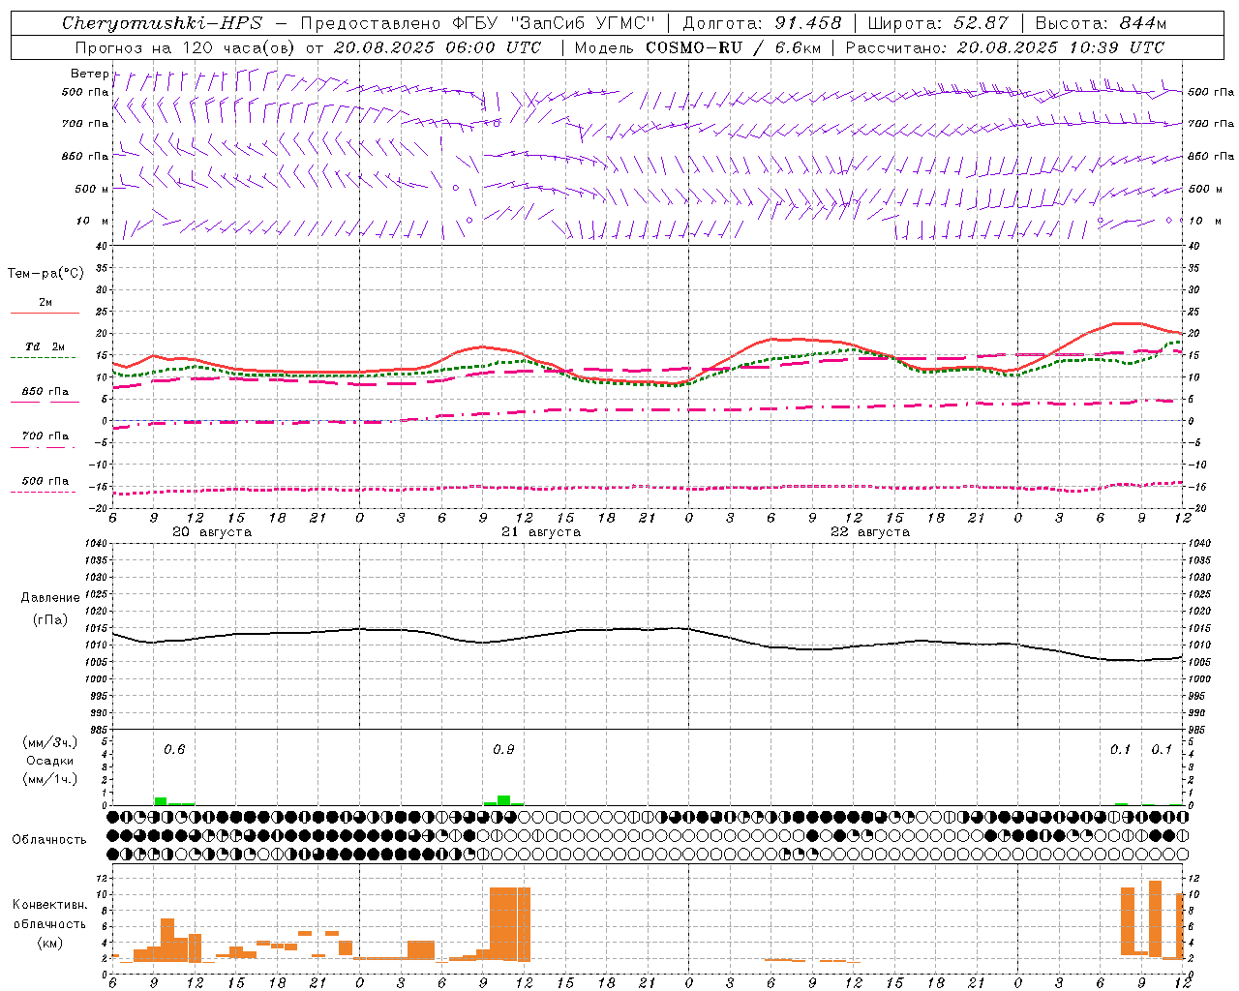Click the "Тем-ра(°C)" temperature panel label
Viewport: 1239px width, 991px height.
click(x=45, y=274)
